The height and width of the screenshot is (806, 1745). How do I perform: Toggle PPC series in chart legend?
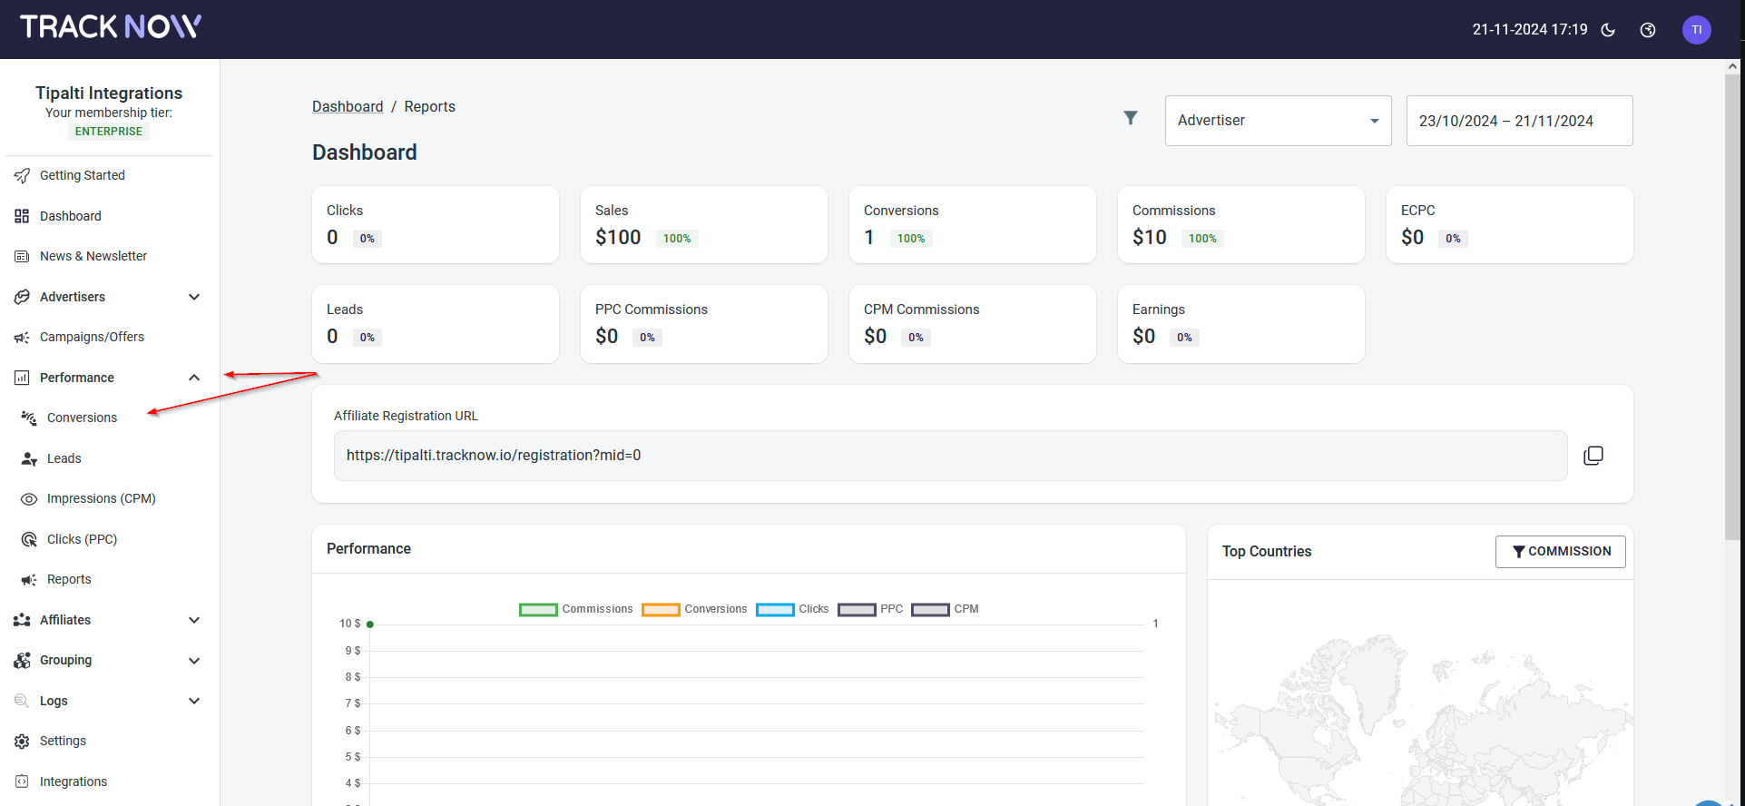pos(870,610)
